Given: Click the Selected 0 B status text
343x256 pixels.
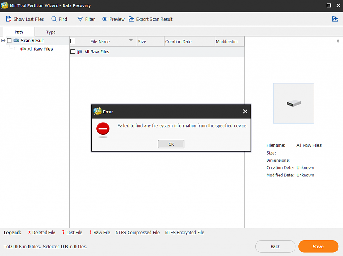Looking at the screenshot, I should [x=65, y=246].
